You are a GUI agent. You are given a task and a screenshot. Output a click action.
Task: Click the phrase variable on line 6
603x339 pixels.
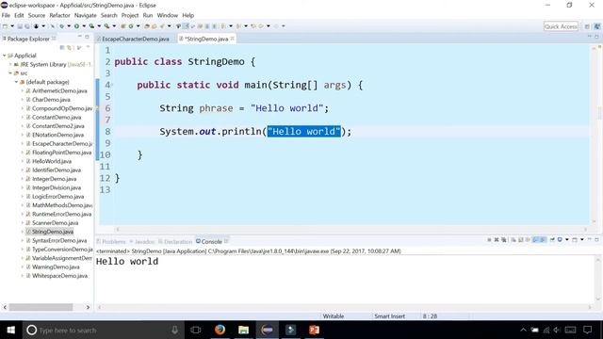(216, 108)
